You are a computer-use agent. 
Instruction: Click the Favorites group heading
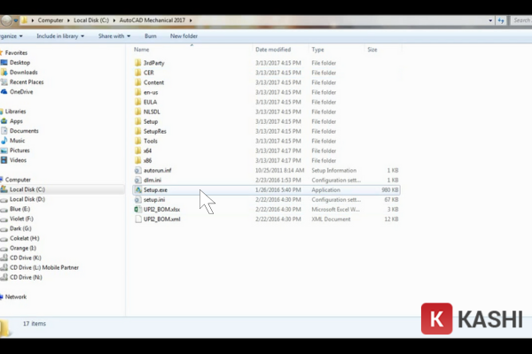tap(16, 53)
